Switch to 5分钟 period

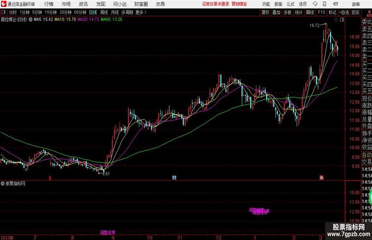pos(37,12)
